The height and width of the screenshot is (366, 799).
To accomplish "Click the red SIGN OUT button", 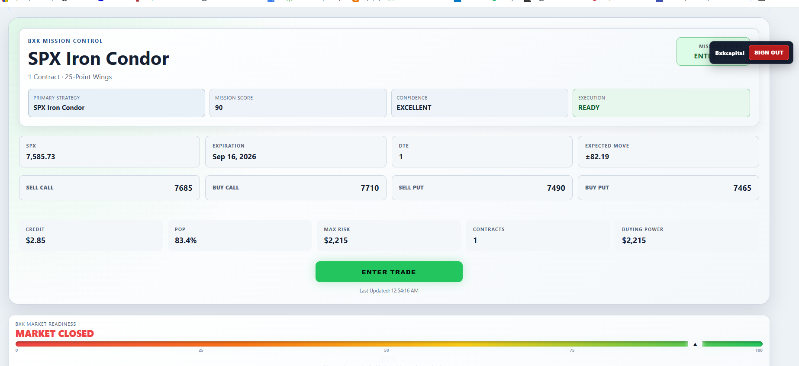I will click(x=769, y=53).
